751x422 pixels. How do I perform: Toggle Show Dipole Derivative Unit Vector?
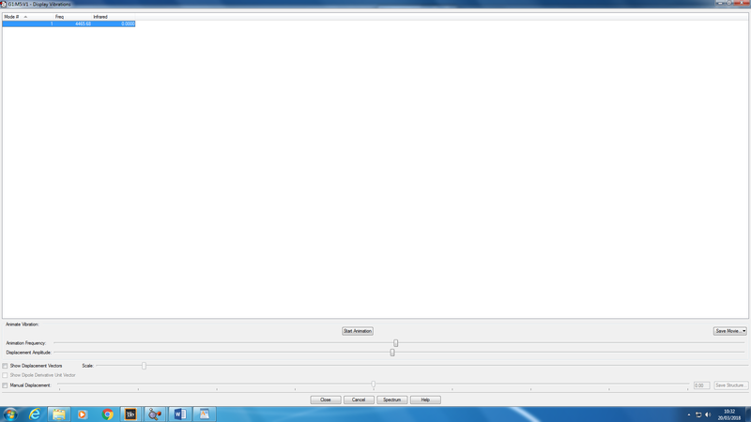click(x=5, y=376)
